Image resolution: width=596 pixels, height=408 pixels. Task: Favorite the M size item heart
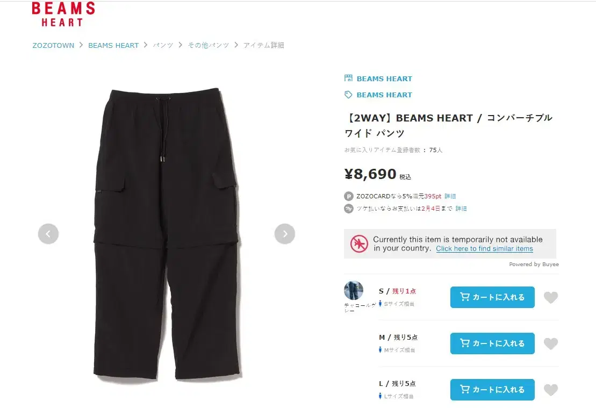point(550,343)
